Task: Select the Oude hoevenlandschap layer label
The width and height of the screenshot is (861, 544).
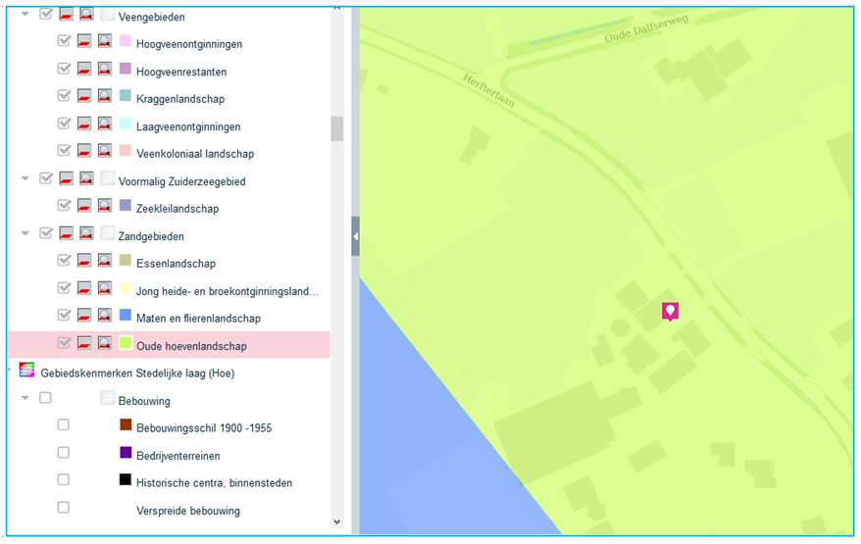Action: (191, 346)
